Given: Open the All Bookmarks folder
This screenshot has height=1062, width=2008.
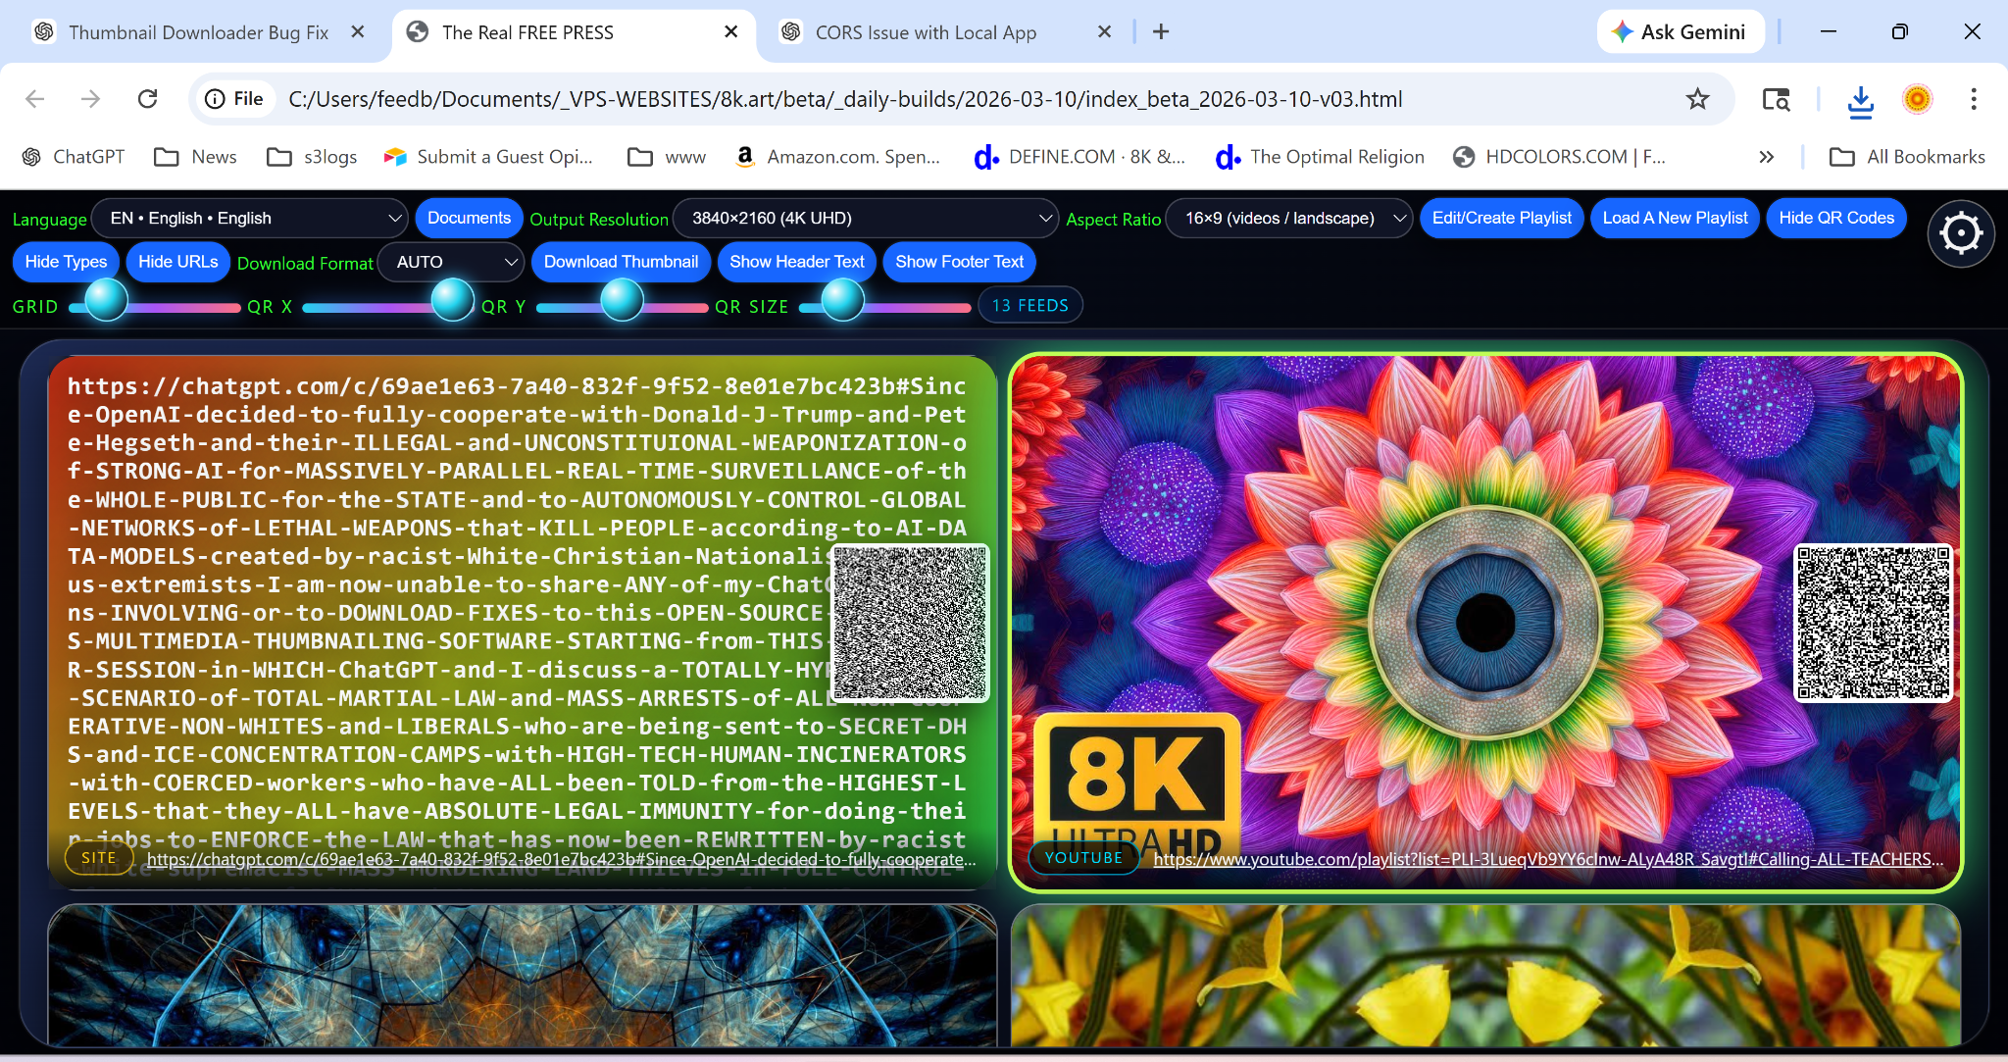Looking at the screenshot, I should coord(1907,157).
